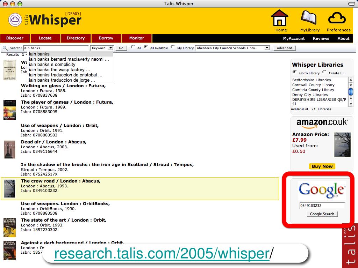This screenshot has width=358, height=268.
Task: Pick suggestion 'iain banks s complicity'
Action: pos(70,65)
